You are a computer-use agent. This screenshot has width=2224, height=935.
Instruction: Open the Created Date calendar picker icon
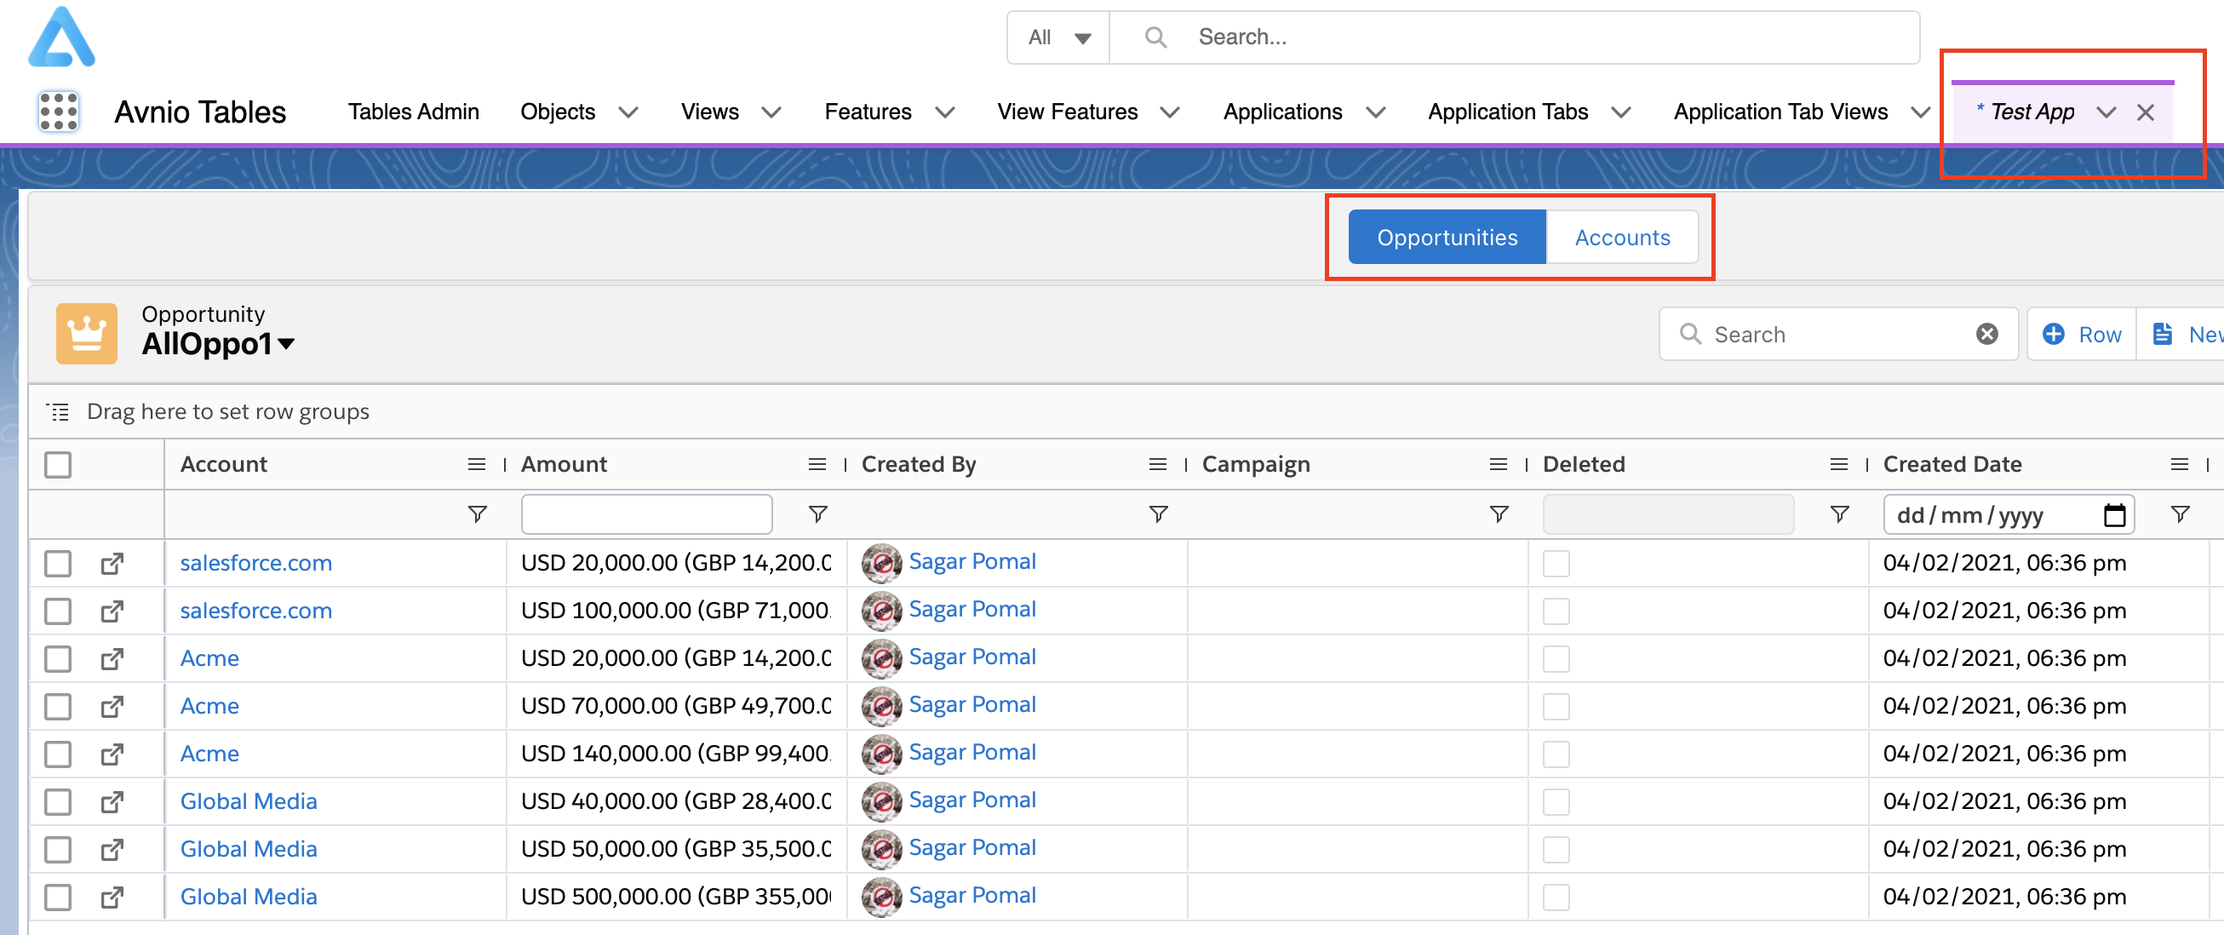click(x=2113, y=515)
